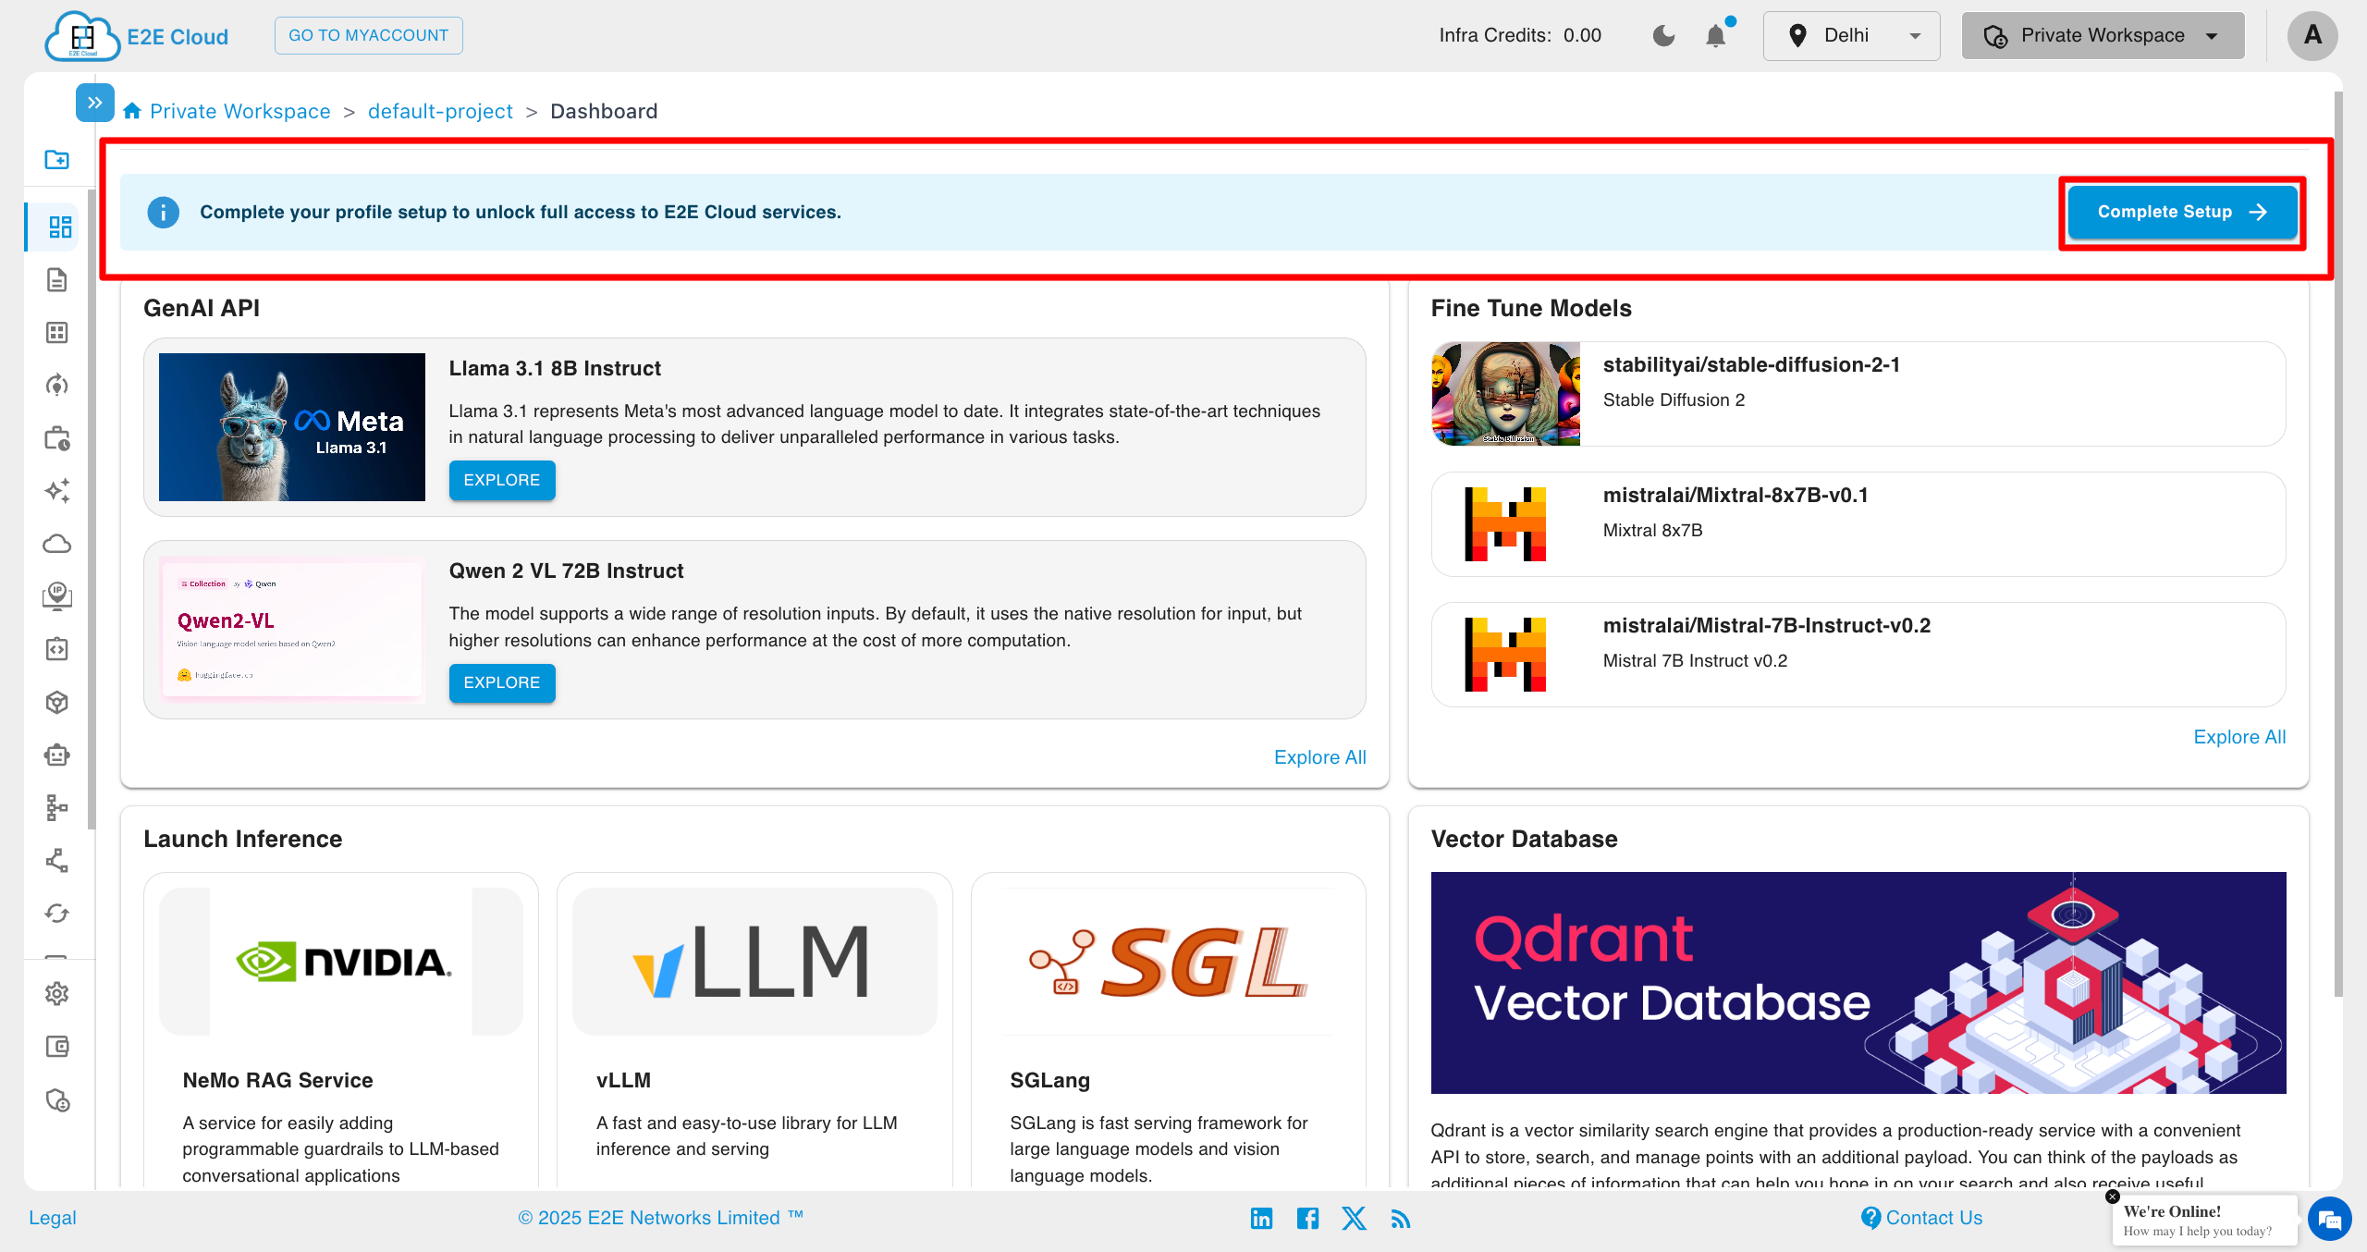
Task: Open the briefcase with clock sidebar icon
Action: 57,438
